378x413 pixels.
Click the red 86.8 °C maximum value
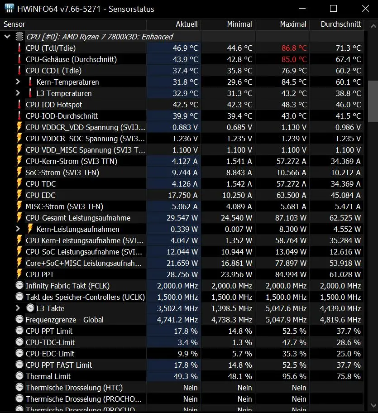click(294, 48)
